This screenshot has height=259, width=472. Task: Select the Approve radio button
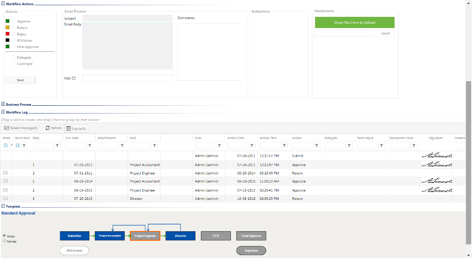(13, 21)
